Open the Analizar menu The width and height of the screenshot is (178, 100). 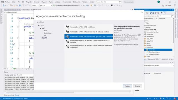coord(58,2)
